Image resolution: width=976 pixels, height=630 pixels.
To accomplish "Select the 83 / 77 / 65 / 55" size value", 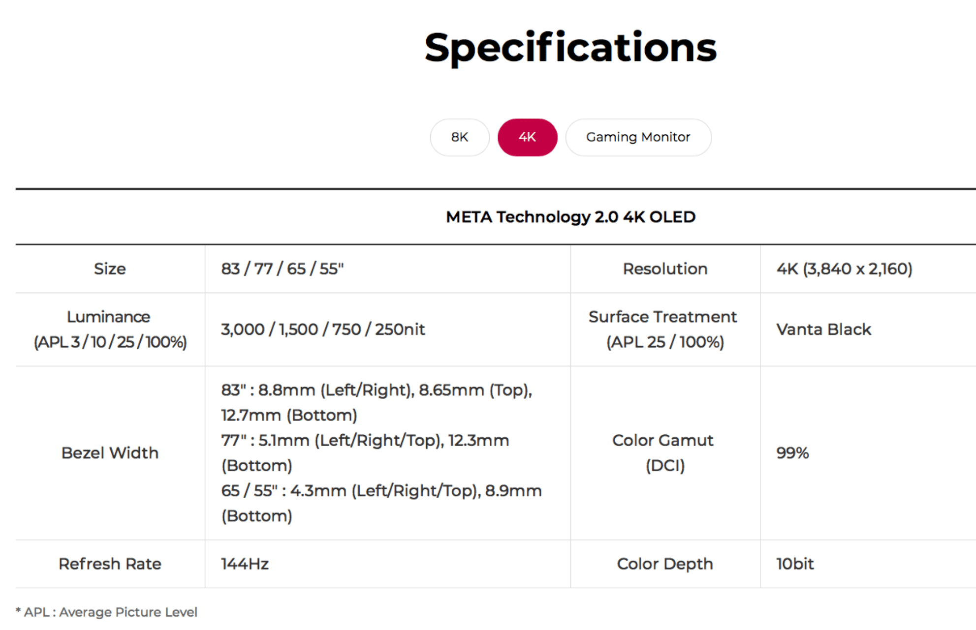I will pyautogui.click(x=283, y=269).
